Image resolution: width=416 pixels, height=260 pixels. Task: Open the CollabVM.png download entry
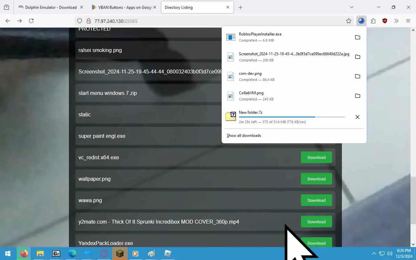click(288, 96)
